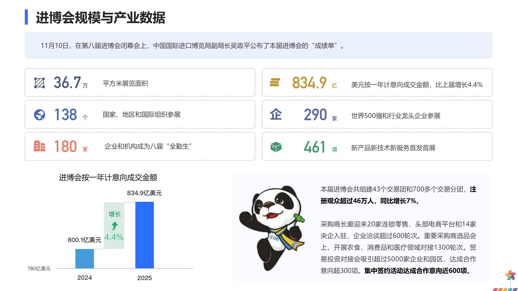Click the 36.7万 statistic number
This screenshot has height=291, width=518.
coord(67,83)
